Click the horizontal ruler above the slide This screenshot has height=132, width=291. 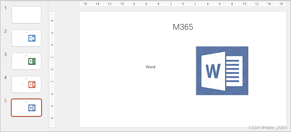183,4
